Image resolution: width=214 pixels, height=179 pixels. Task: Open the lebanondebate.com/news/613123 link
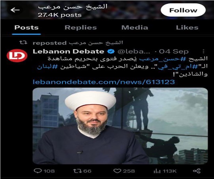(x=104, y=82)
